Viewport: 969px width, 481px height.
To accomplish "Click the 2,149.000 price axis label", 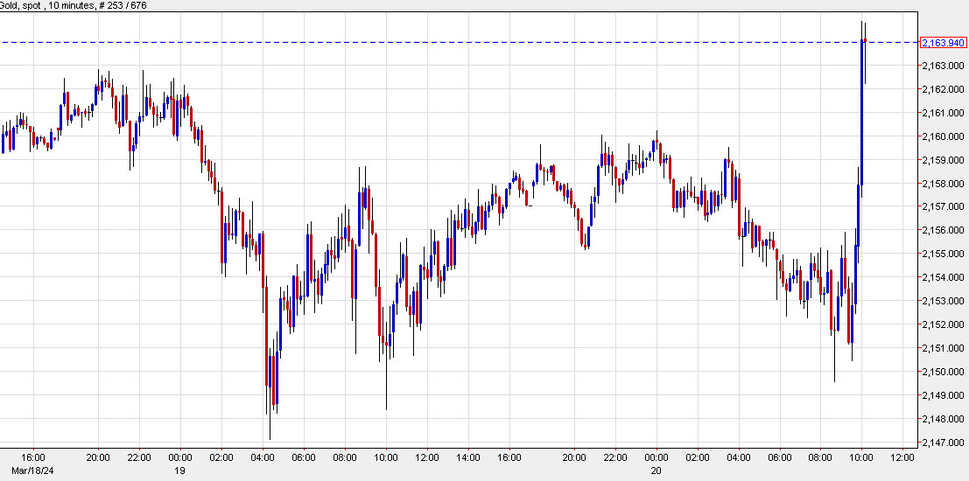I will 943,395.
